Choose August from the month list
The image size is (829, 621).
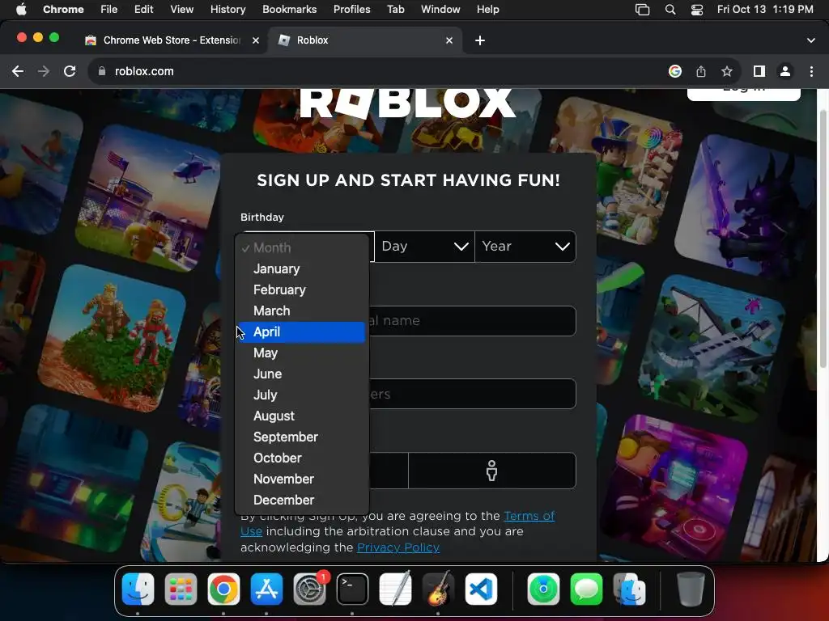click(301, 416)
